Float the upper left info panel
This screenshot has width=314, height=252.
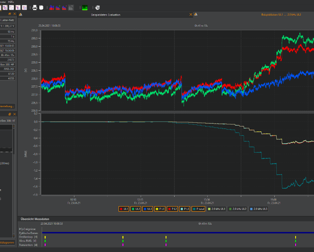pos(10,14)
